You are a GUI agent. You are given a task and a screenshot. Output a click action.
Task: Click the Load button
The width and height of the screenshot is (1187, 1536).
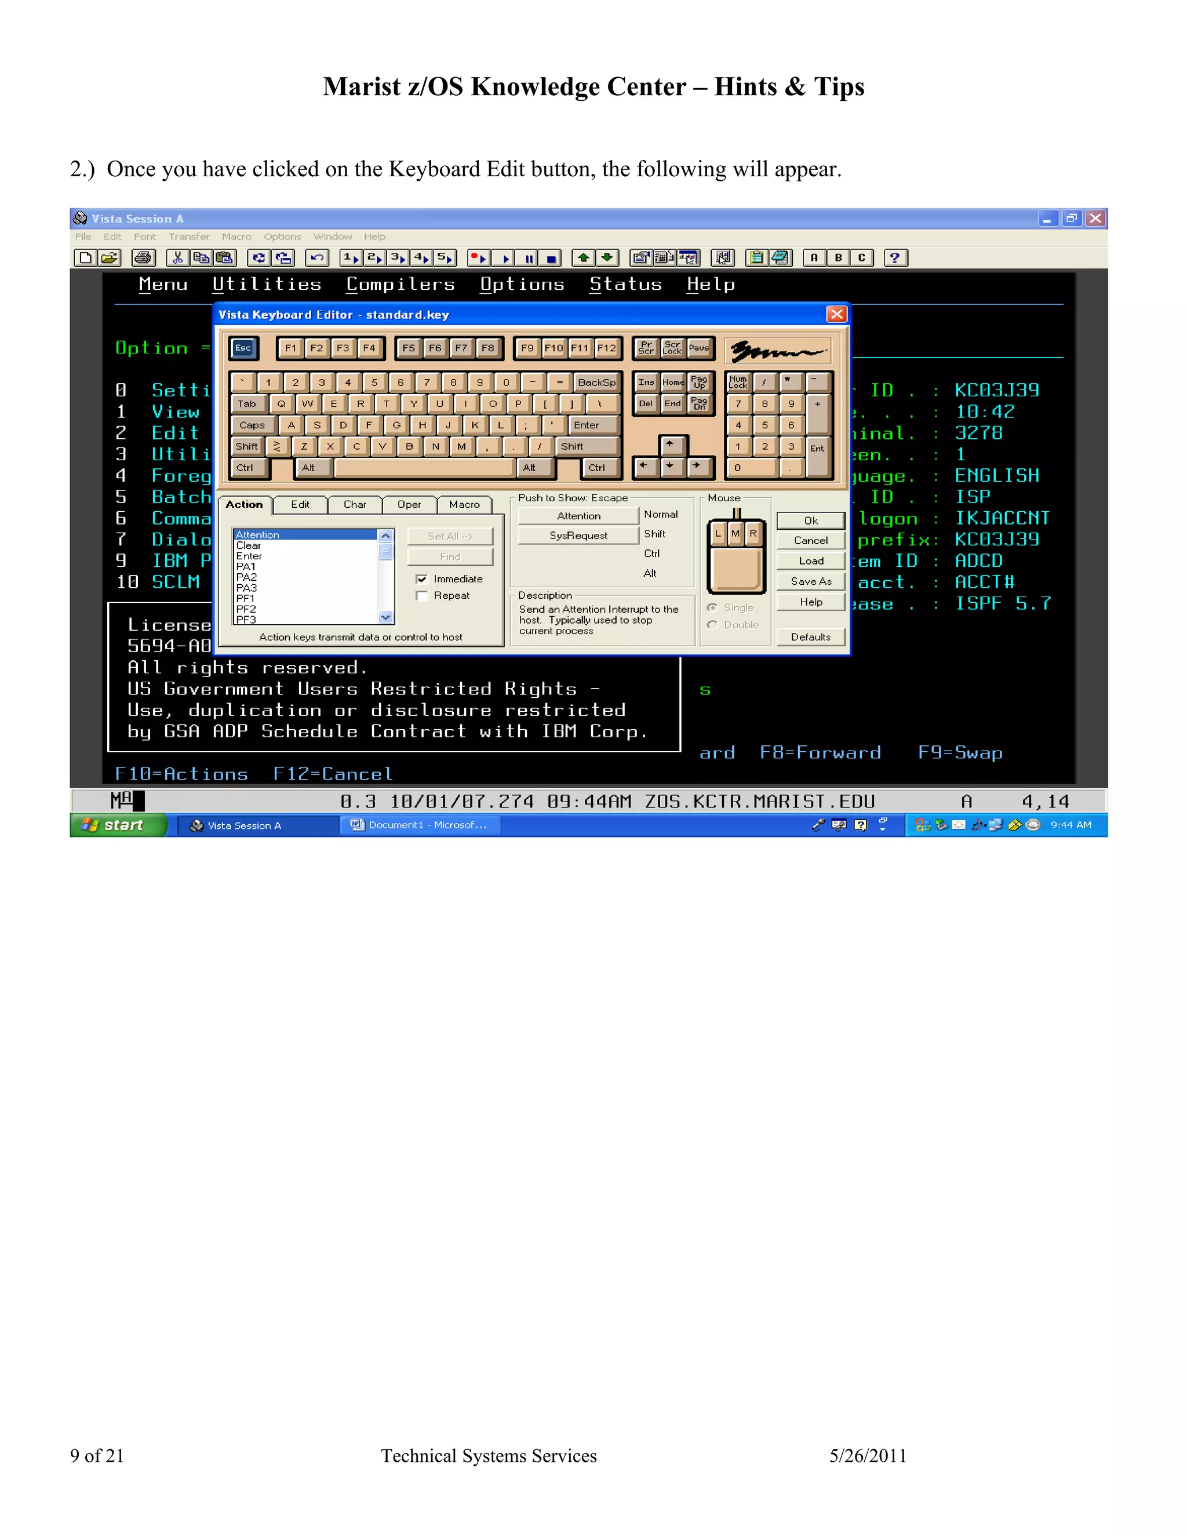(x=811, y=561)
